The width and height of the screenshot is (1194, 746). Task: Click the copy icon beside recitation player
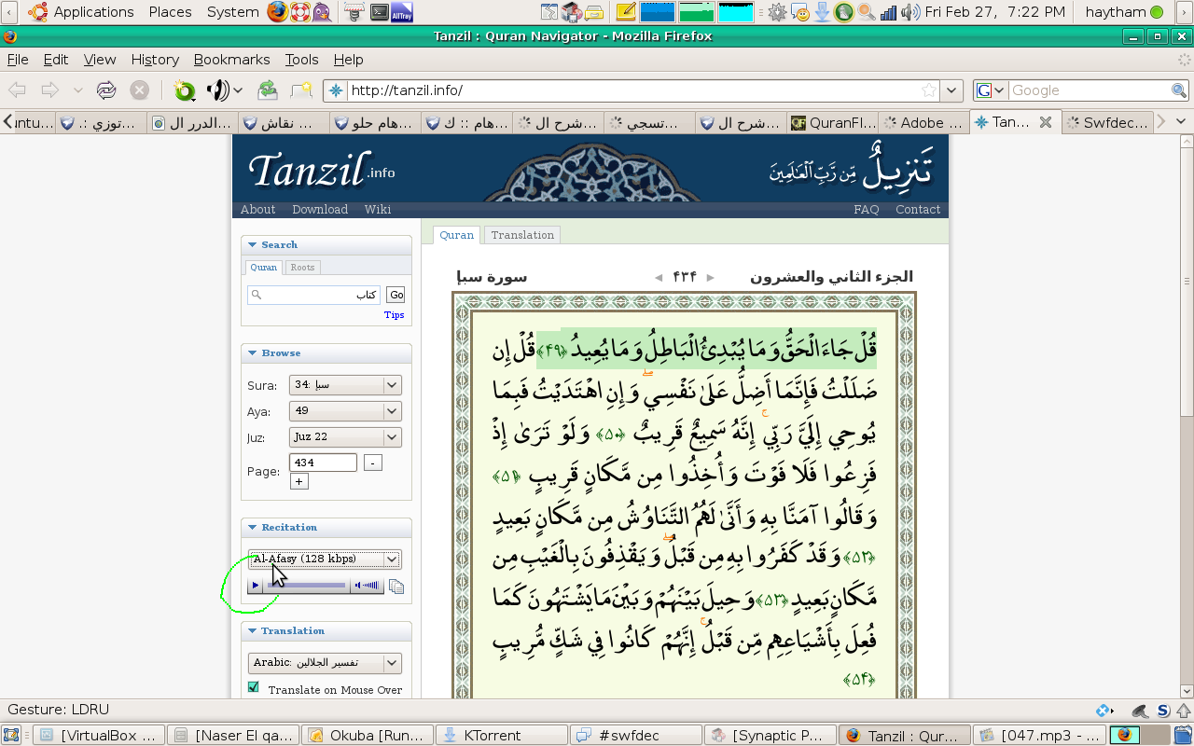[396, 587]
